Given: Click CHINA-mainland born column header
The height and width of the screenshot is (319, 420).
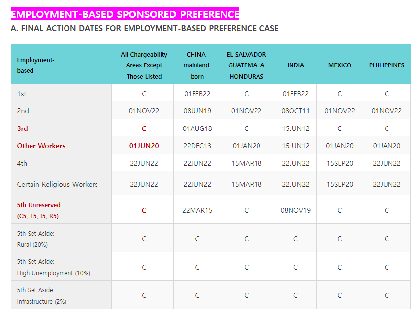Looking at the screenshot, I should pos(197,65).
